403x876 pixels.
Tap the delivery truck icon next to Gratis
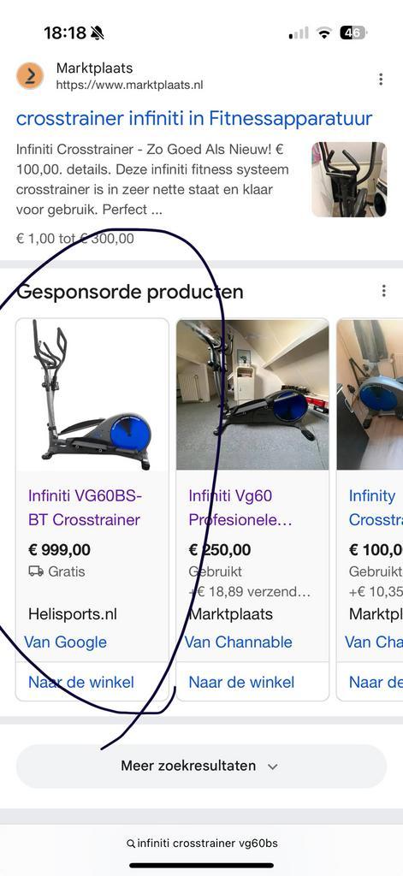click(36, 571)
